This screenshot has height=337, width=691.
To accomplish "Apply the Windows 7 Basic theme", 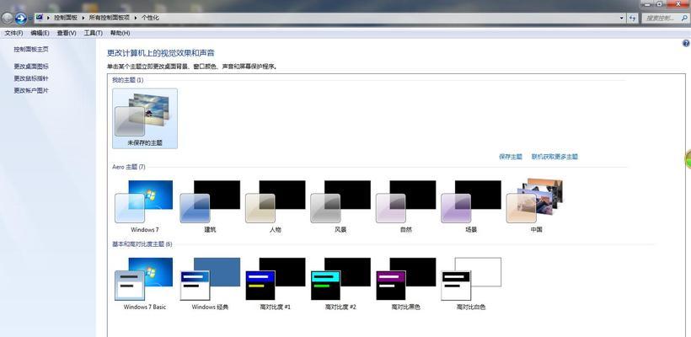I will click(145, 284).
